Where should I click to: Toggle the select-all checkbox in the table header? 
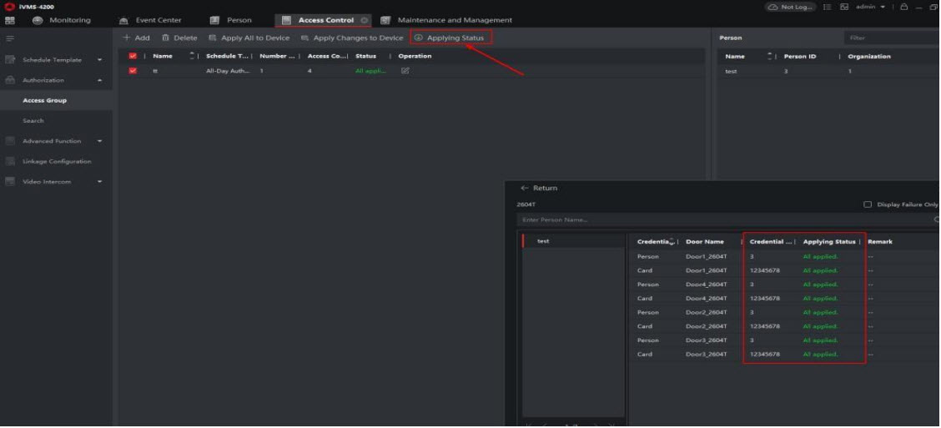(x=133, y=56)
